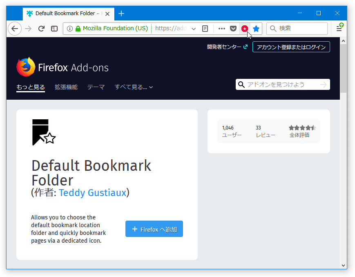The width and height of the screenshot is (355, 277).
Task: Toggle the sidebar icon in toolbar
Action: coord(54,29)
